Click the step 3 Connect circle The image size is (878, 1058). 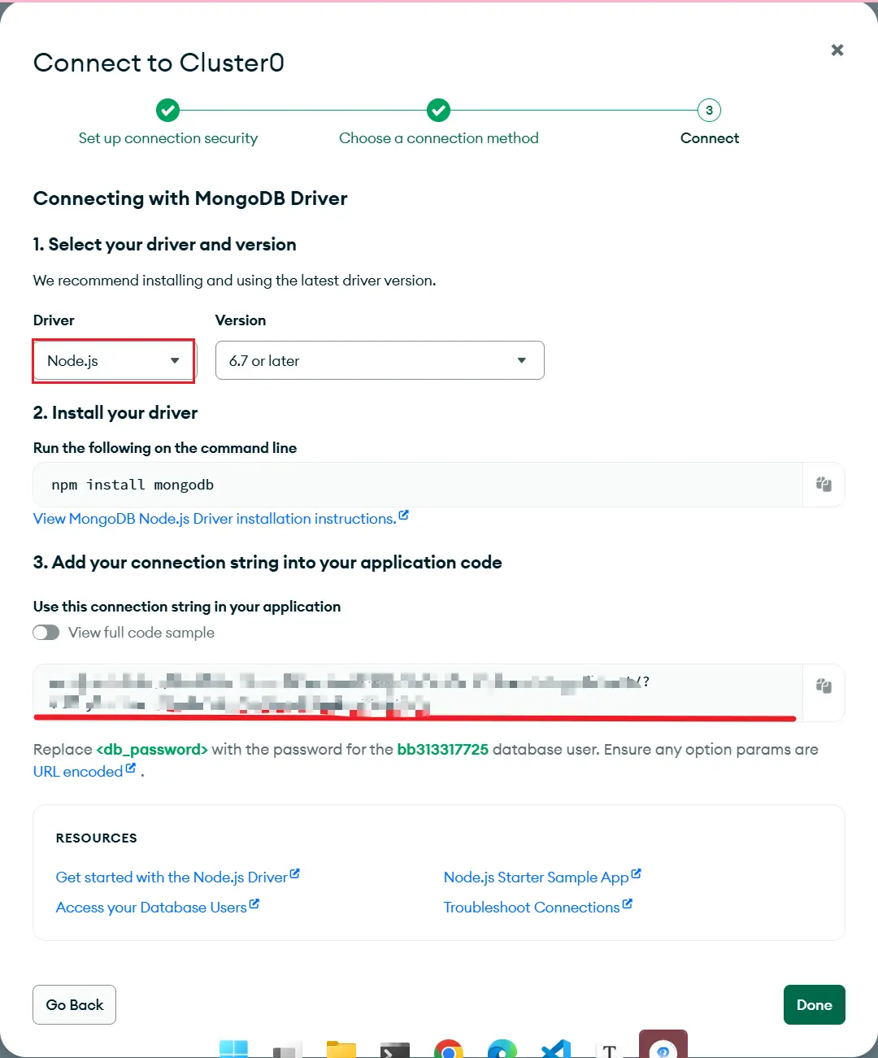coord(709,111)
